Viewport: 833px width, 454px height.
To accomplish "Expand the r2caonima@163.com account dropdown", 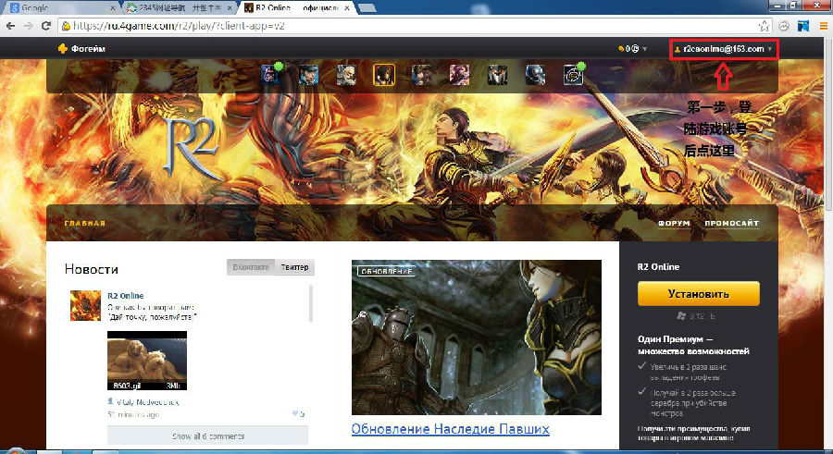I will 724,48.
